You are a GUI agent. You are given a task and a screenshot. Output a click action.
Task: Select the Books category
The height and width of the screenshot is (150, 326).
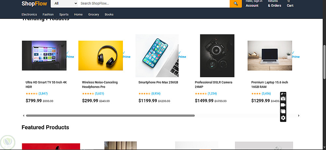tap(109, 15)
